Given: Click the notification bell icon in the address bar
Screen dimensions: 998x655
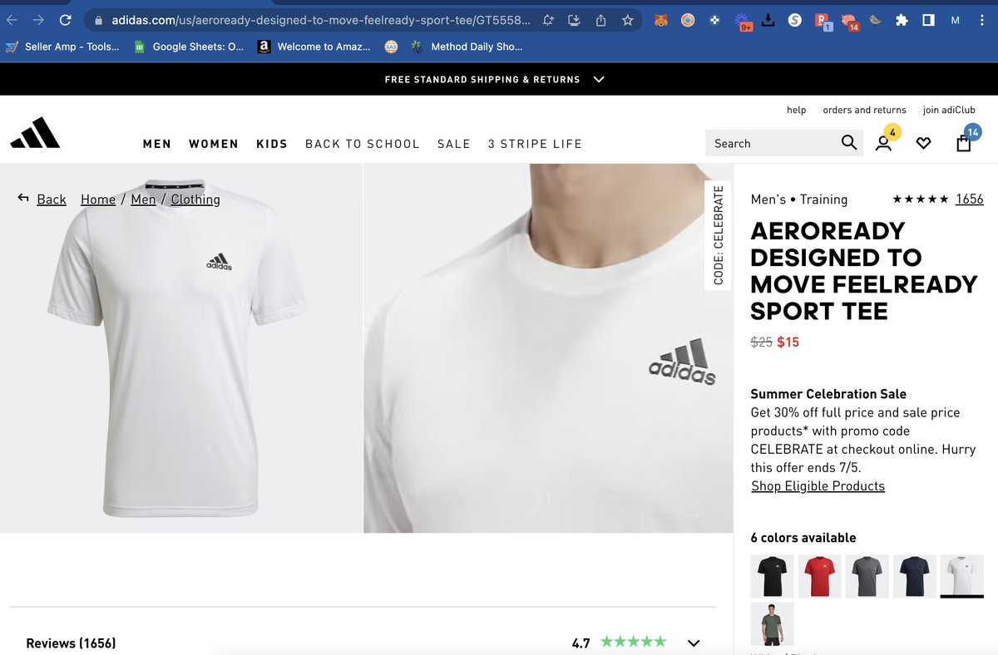Looking at the screenshot, I should [x=548, y=20].
